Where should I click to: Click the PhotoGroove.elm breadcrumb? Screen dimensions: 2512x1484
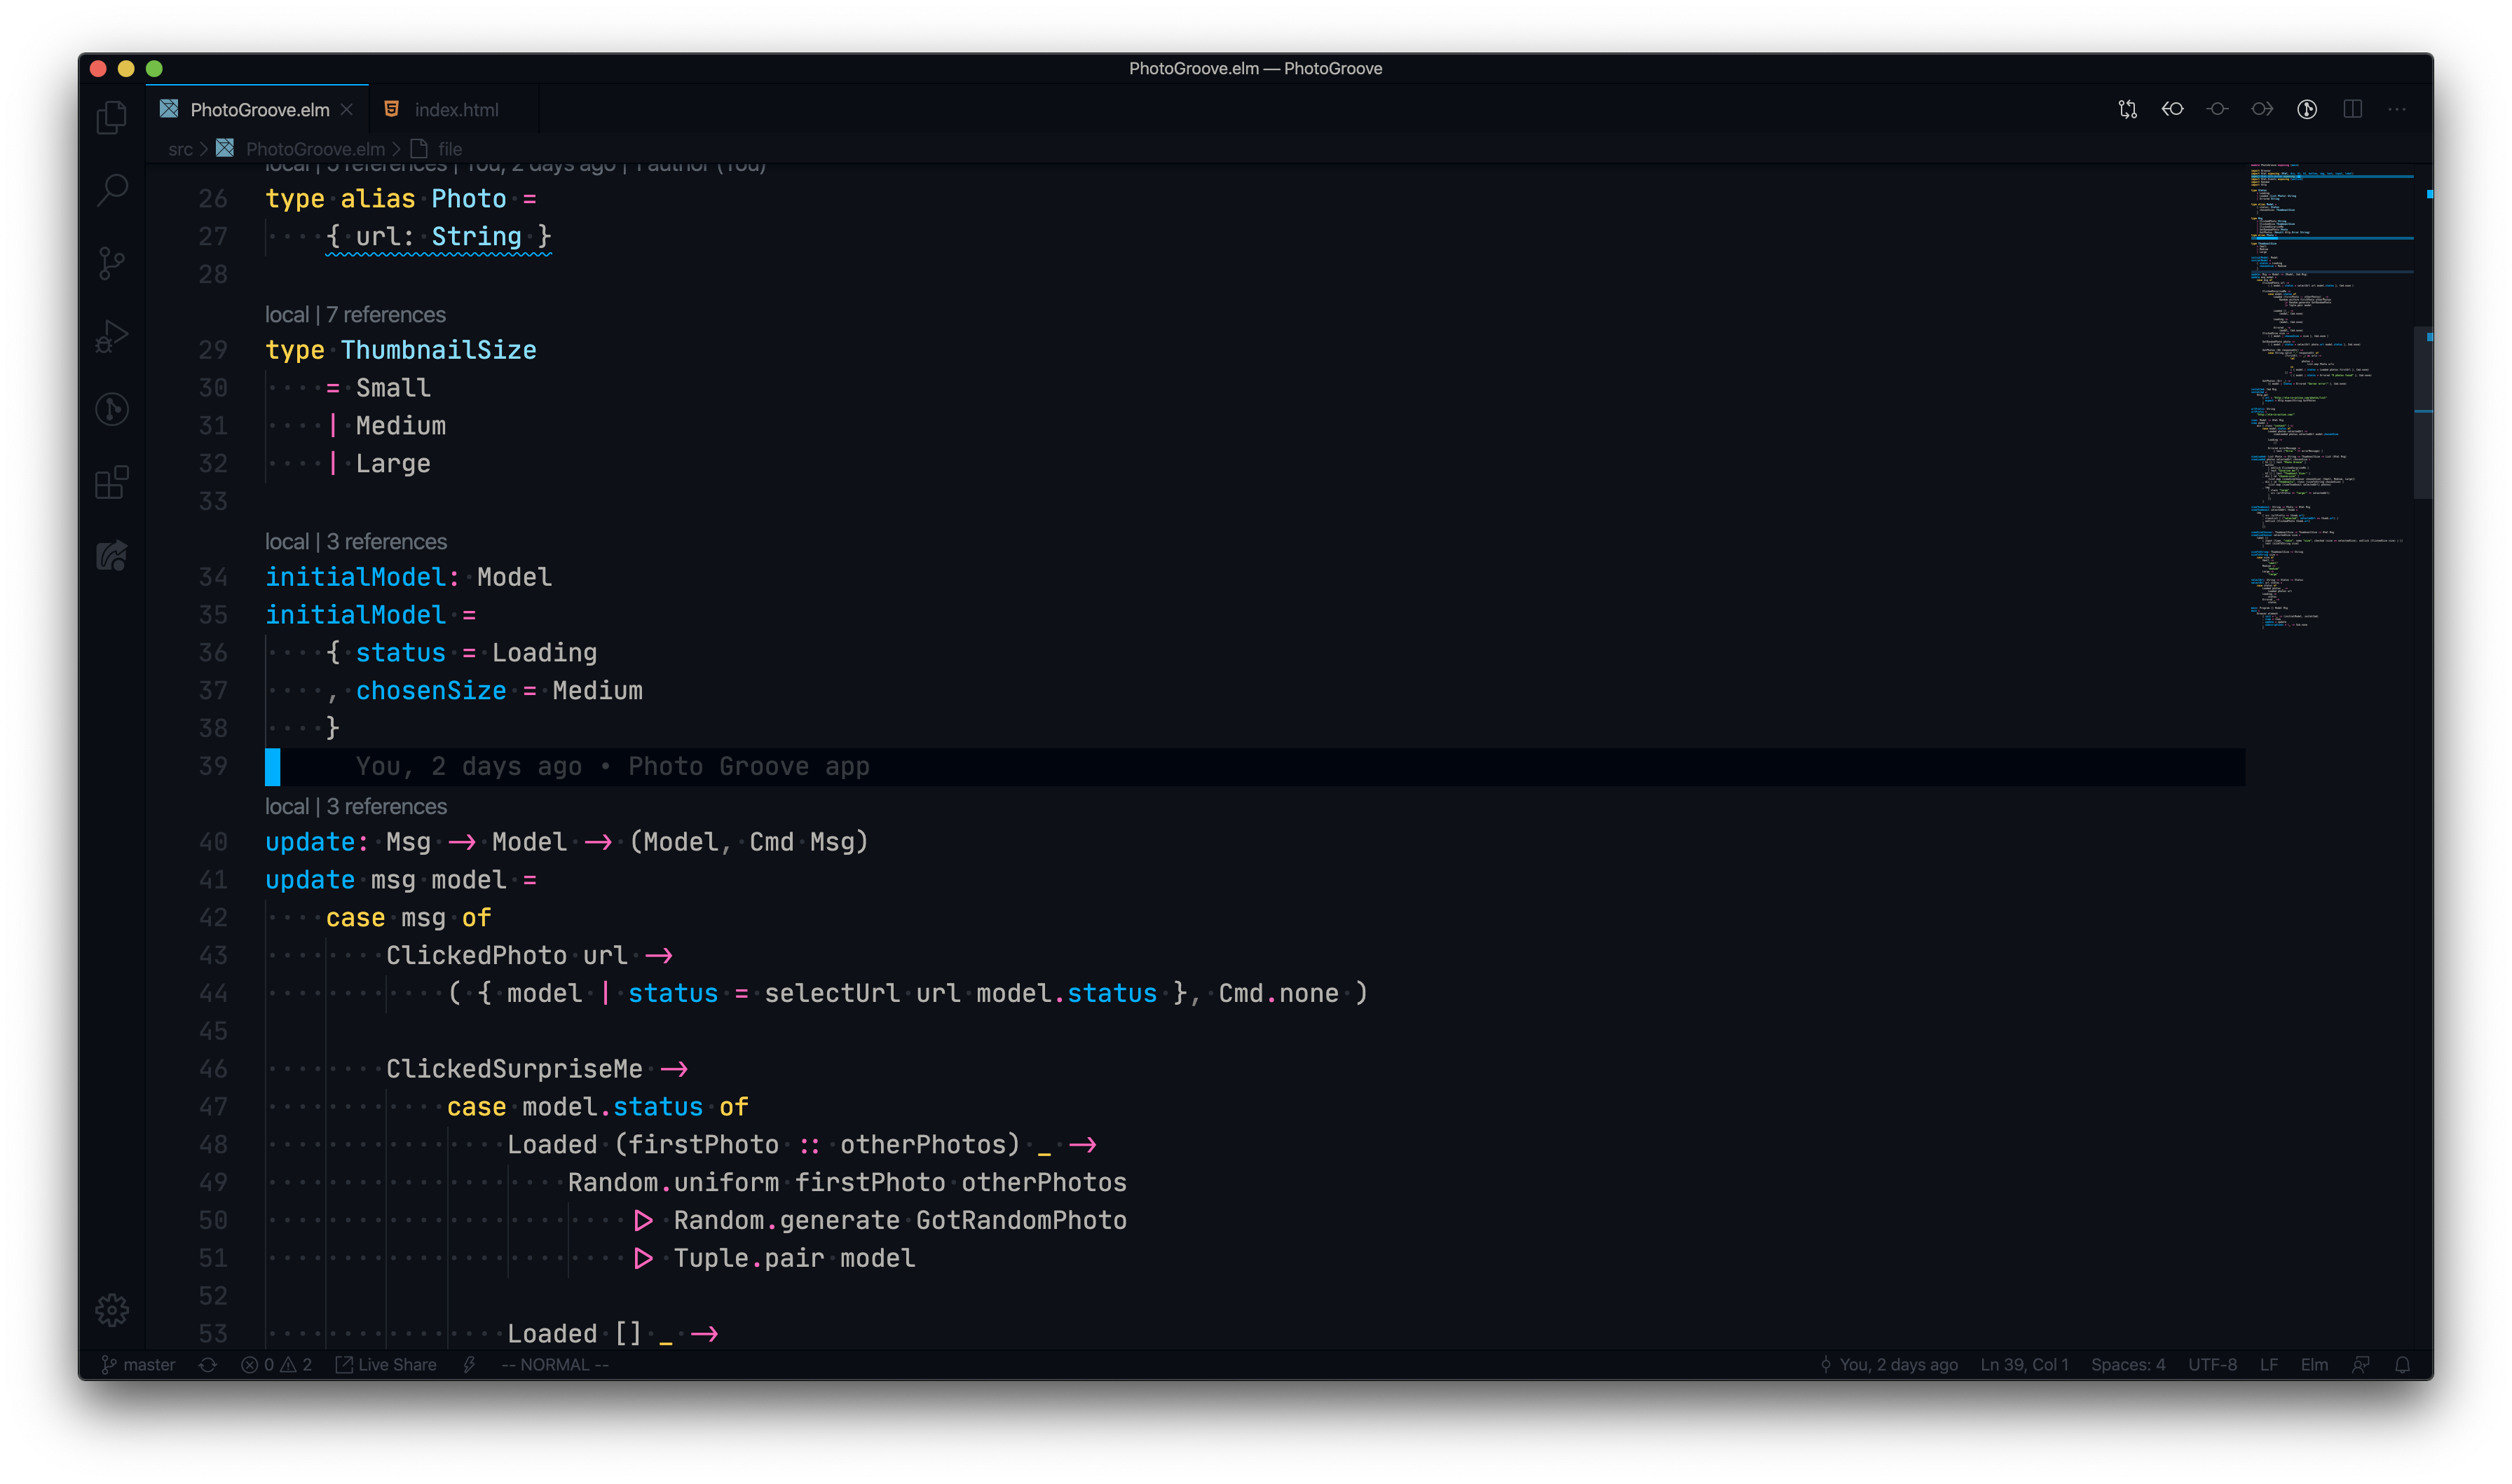pyautogui.click(x=314, y=149)
